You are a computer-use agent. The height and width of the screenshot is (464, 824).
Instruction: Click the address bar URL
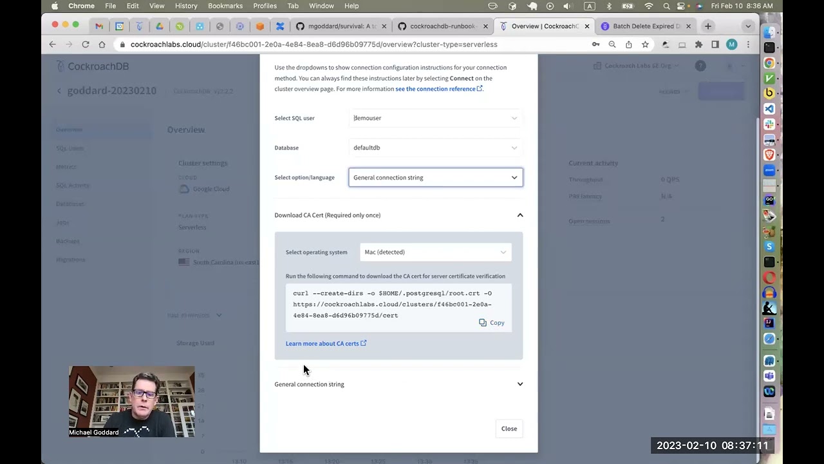314,44
